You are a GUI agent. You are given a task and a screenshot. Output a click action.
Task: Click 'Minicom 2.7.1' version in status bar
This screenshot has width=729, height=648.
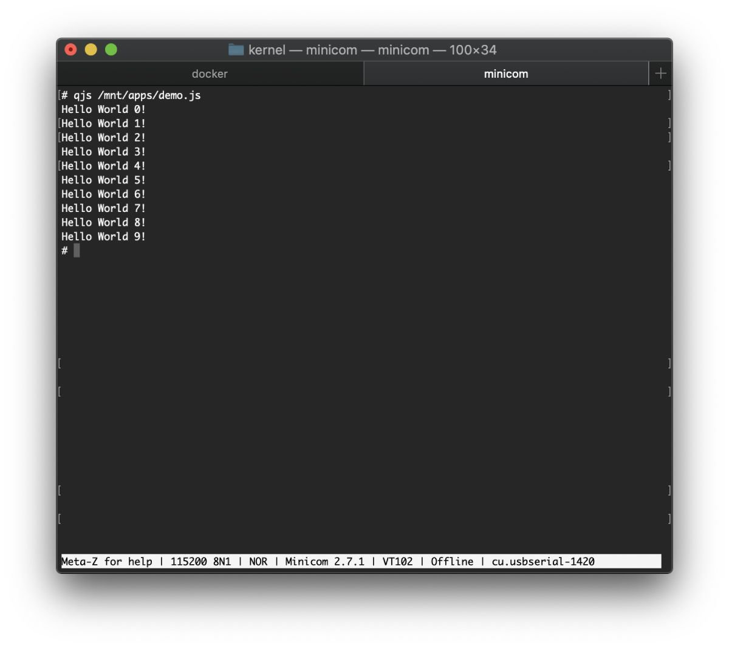[325, 562]
